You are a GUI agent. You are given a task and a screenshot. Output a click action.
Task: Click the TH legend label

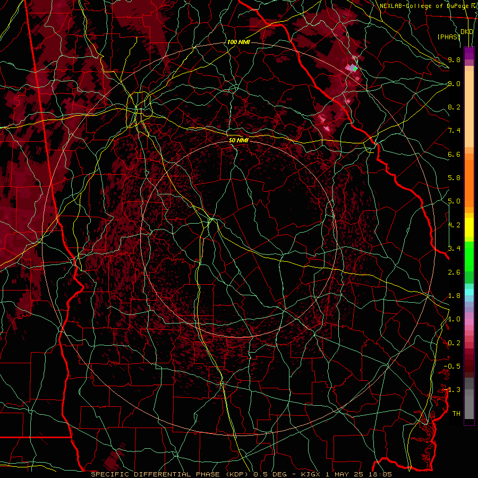pyautogui.click(x=456, y=413)
